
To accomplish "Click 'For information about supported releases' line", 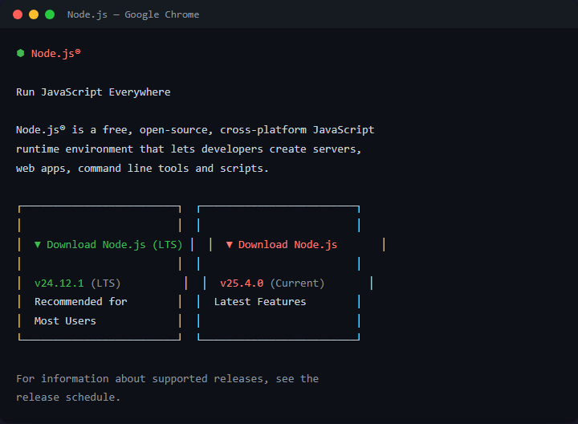I will pos(167,379).
